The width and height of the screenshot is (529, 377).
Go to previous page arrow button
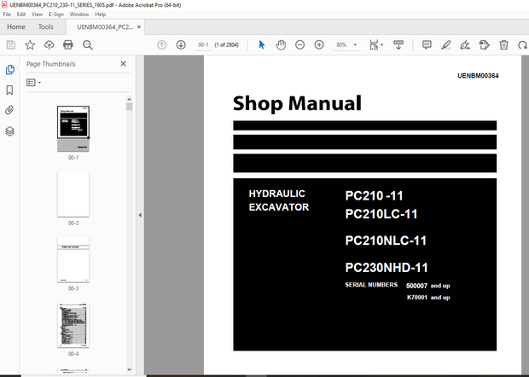(x=161, y=45)
